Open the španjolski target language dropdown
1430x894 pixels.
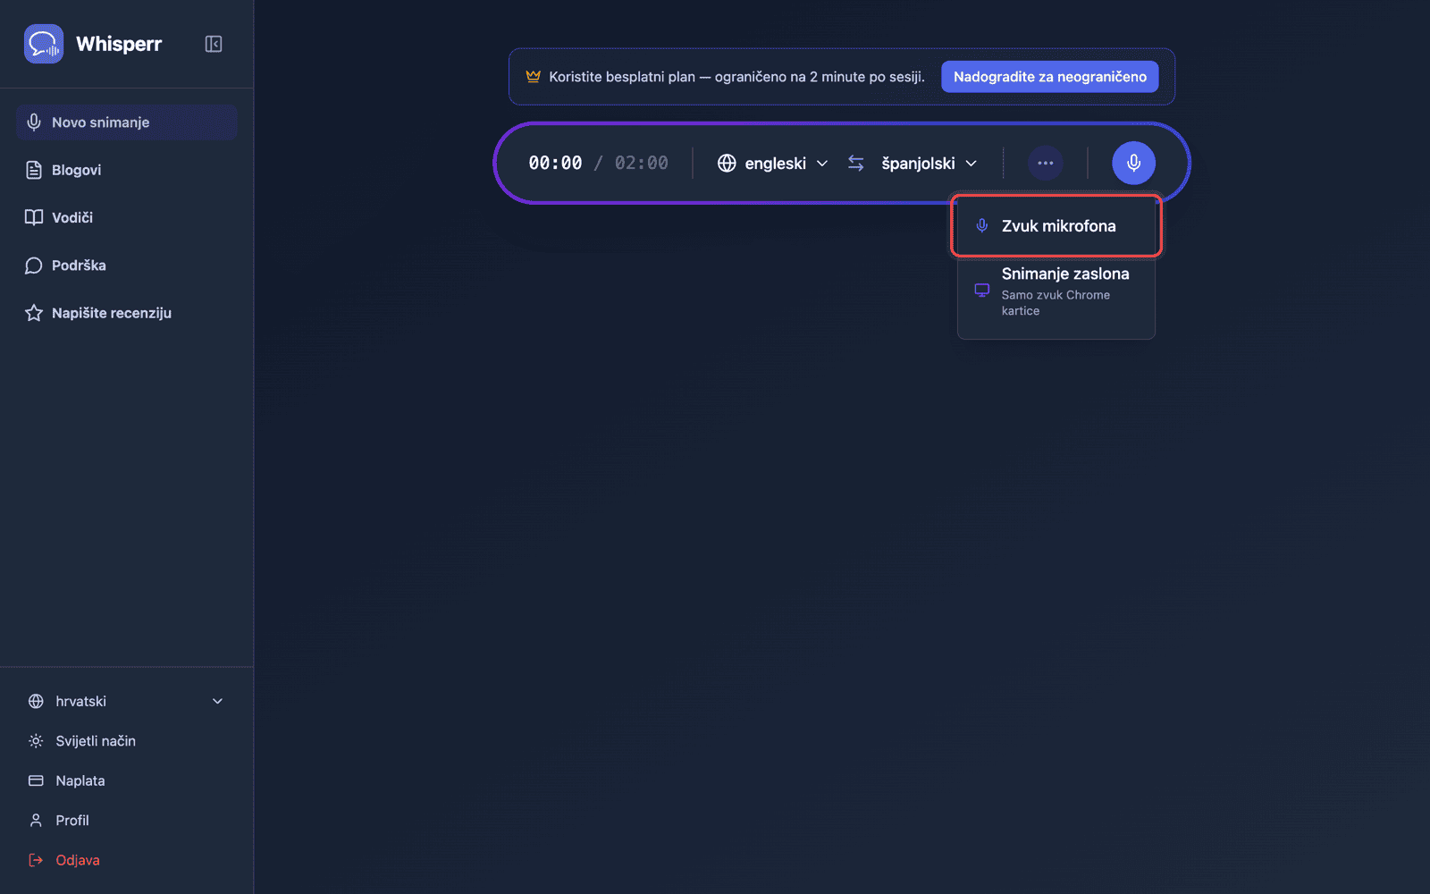click(929, 164)
